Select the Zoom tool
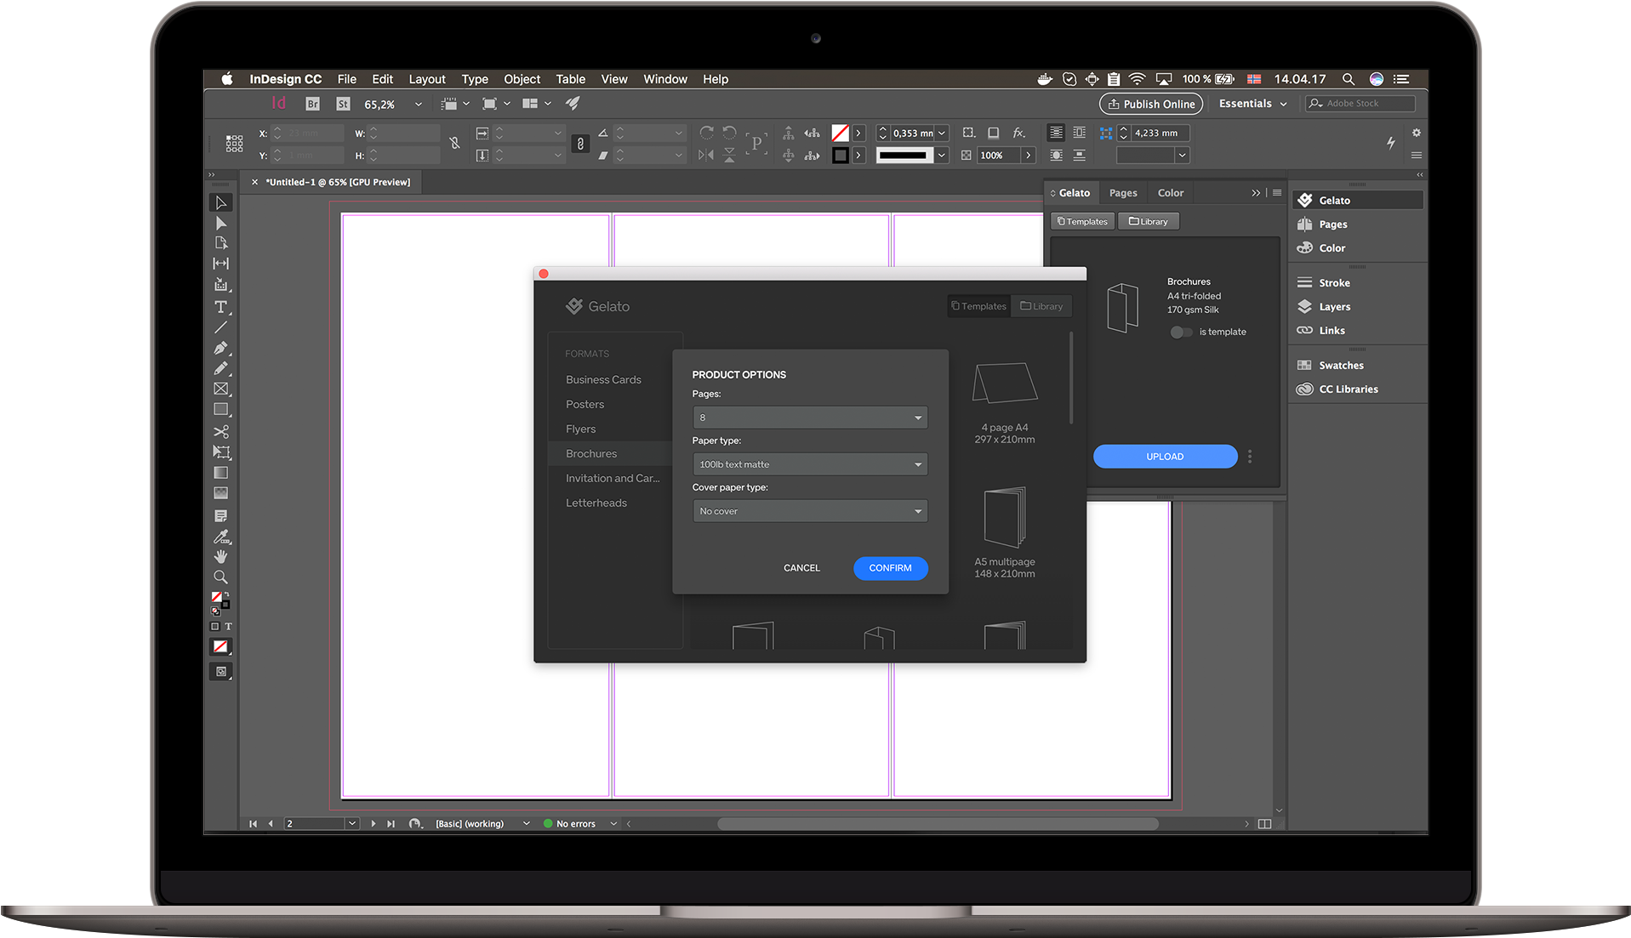The width and height of the screenshot is (1631, 938). (220, 577)
